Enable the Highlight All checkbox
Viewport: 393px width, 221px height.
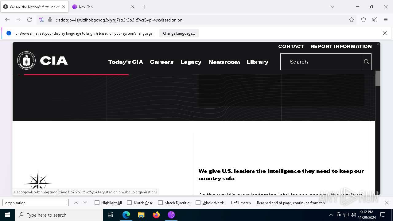97,203
